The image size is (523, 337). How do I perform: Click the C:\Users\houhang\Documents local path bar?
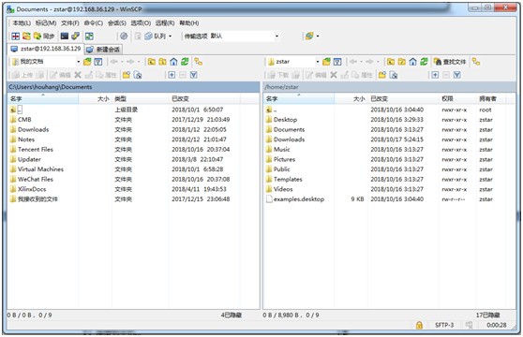133,87
